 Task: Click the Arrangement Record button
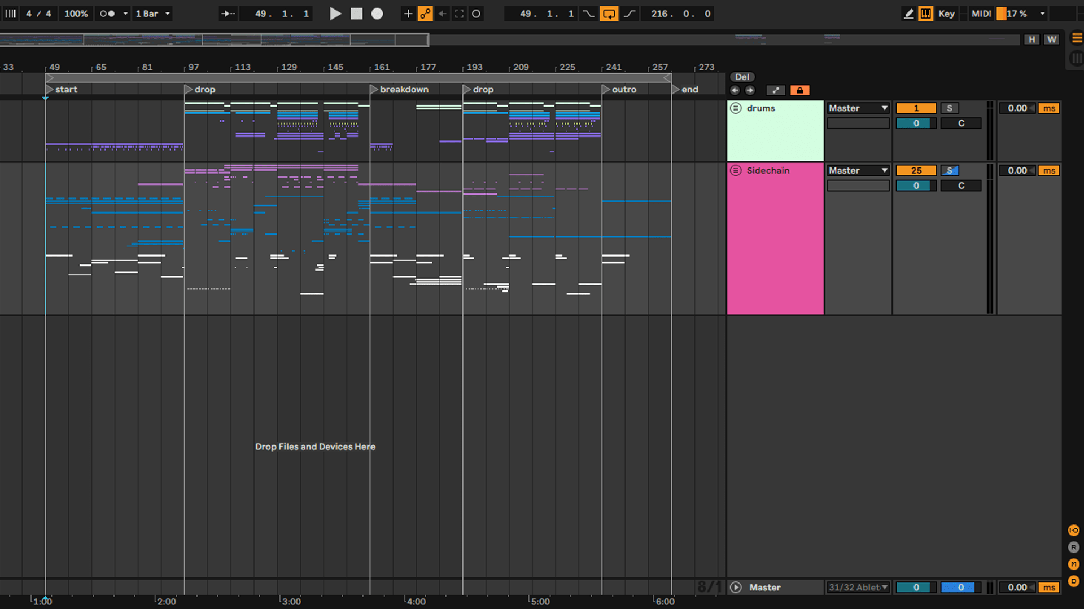pyautogui.click(x=377, y=14)
